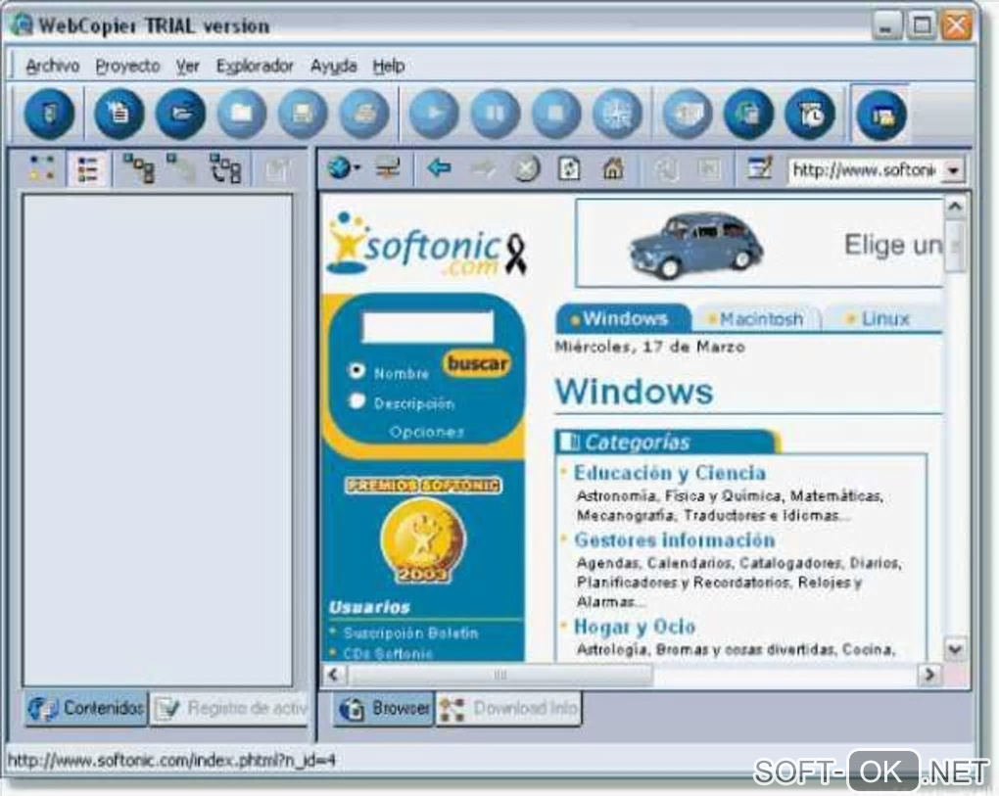This screenshot has width=999, height=796.
Task: Open the Hogar y Ocio category link
Action: coord(635,627)
